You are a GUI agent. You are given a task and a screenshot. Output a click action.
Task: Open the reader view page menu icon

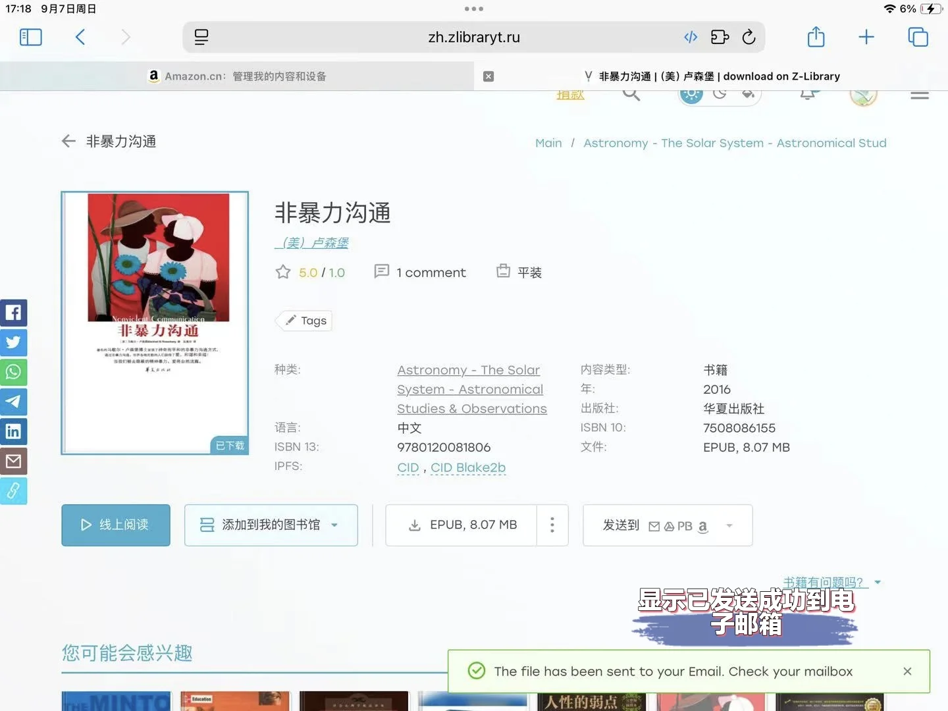(201, 37)
